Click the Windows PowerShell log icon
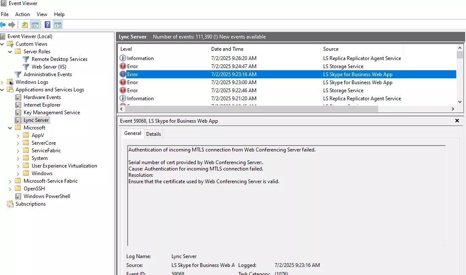466x275 pixels. [x=19, y=196]
